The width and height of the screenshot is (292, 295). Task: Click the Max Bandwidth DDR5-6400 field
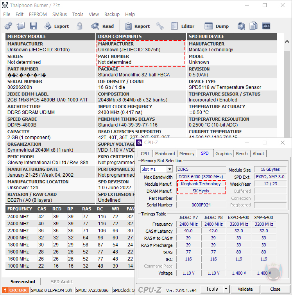tap(201, 177)
